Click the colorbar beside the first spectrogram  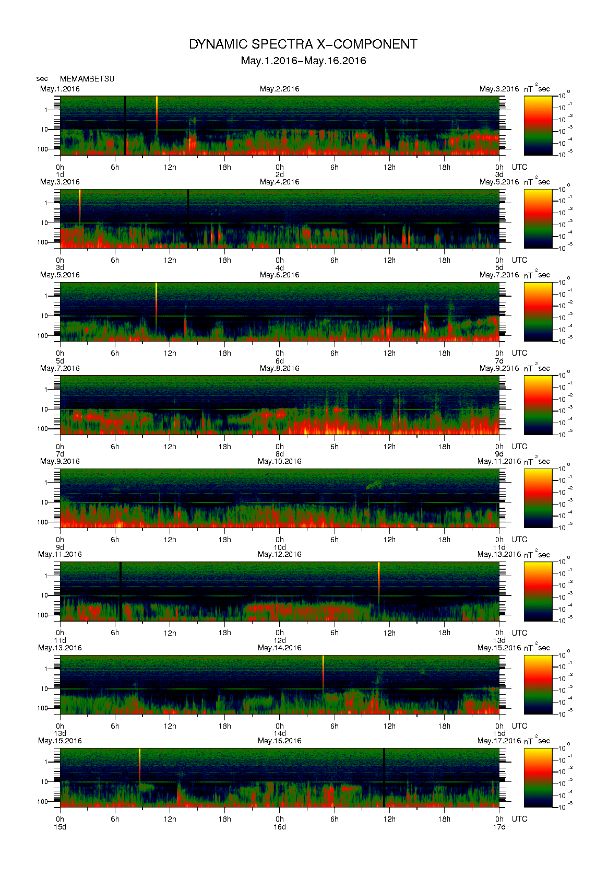(x=538, y=125)
